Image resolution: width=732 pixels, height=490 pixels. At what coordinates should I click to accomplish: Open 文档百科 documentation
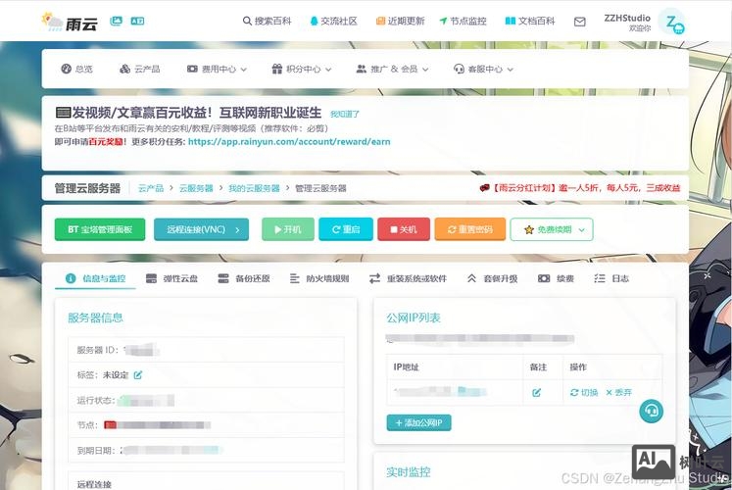(530, 21)
